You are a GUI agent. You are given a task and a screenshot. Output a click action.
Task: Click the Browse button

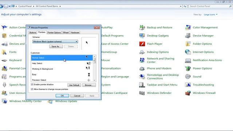[89, 85]
